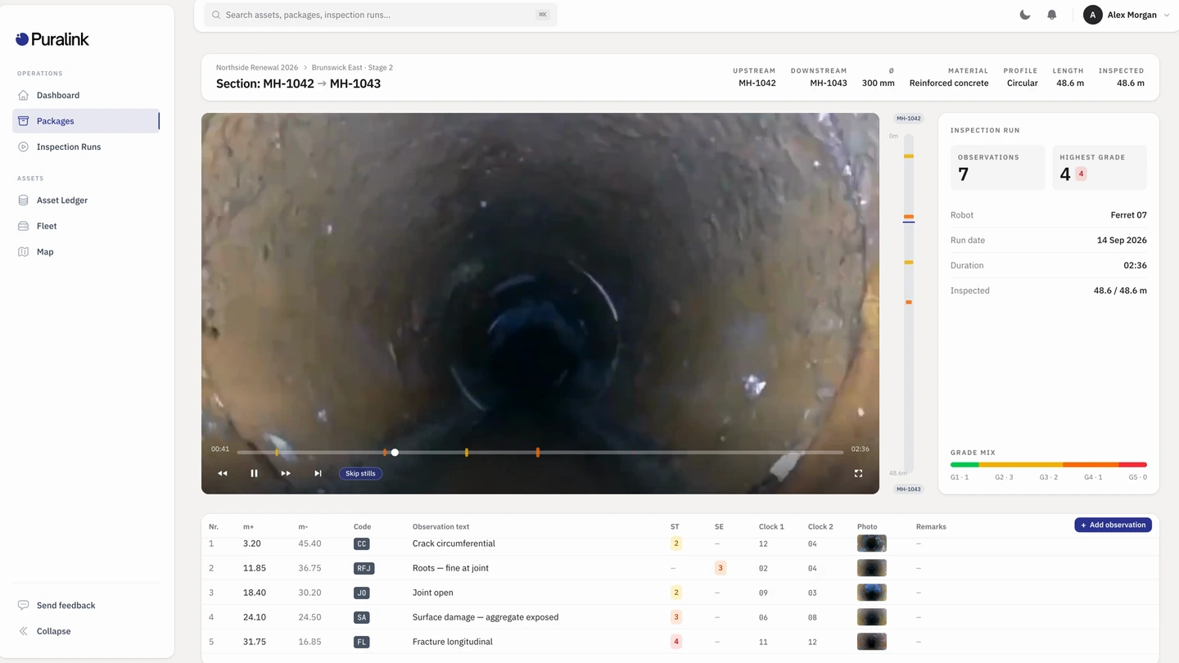Pause the inspection video

point(254,473)
